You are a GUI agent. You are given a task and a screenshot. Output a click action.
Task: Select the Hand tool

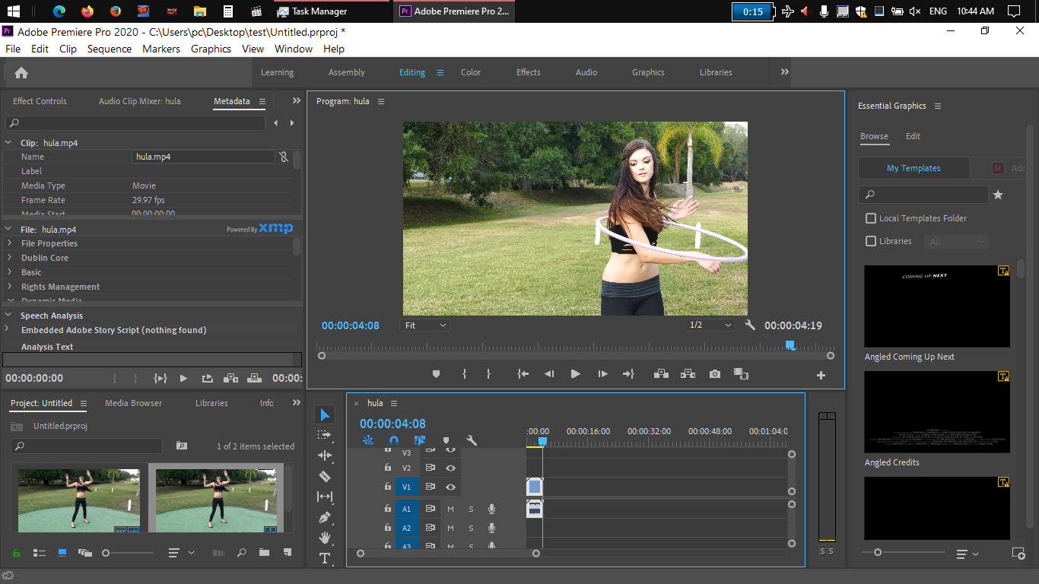pyautogui.click(x=325, y=538)
